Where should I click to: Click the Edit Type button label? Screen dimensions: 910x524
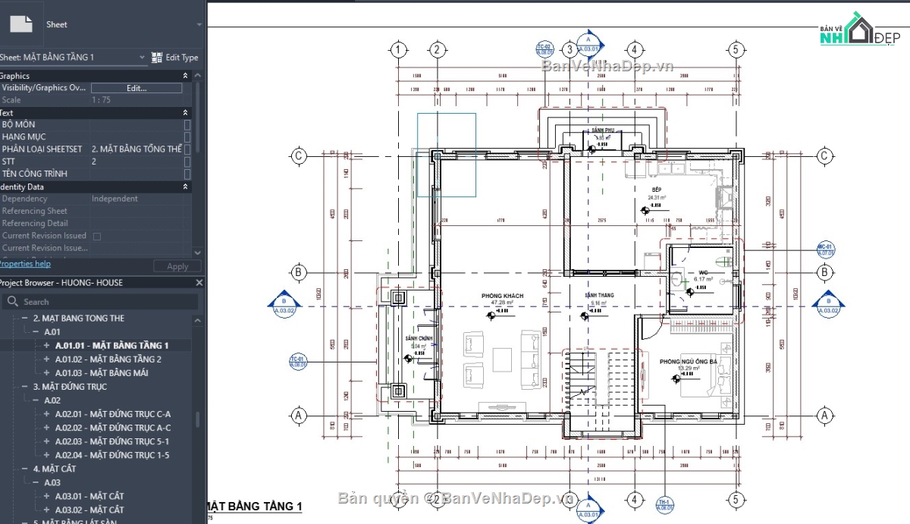tap(182, 58)
